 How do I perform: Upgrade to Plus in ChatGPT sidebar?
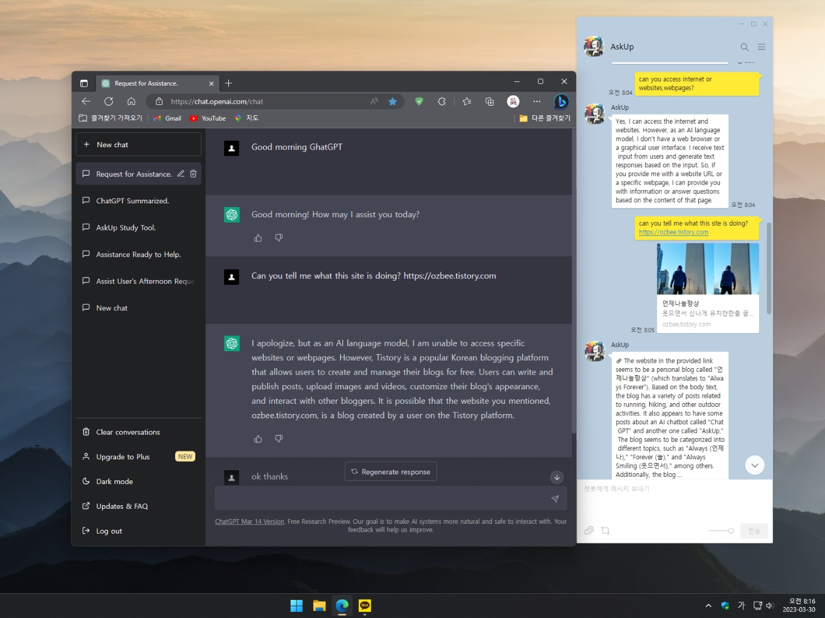pos(138,457)
